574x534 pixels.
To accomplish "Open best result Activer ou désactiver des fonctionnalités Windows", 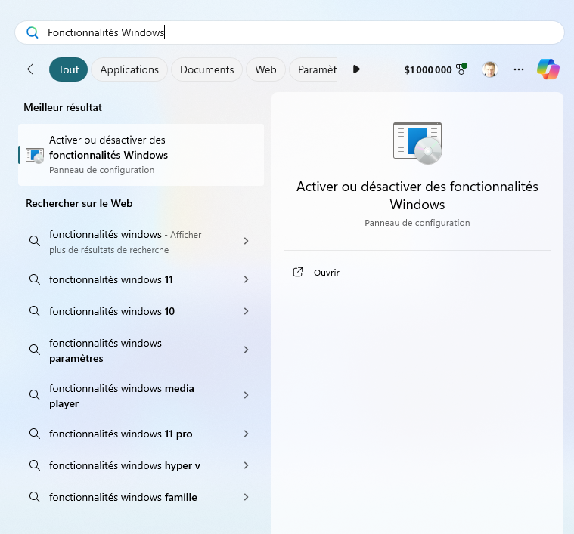I will (141, 155).
